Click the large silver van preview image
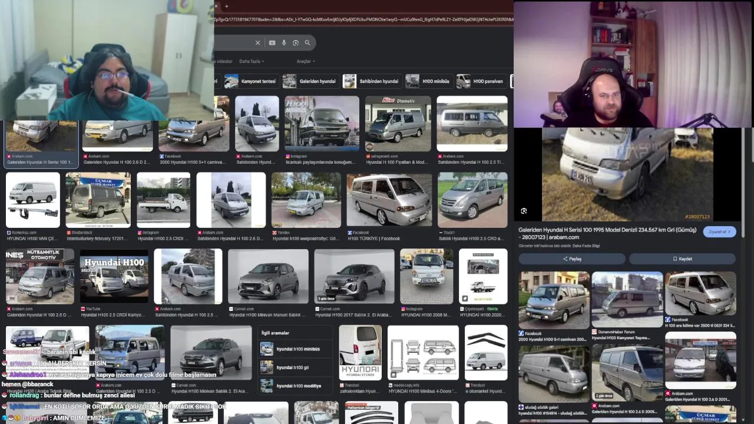The height and width of the screenshot is (424, 754). pyautogui.click(x=627, y=174)
